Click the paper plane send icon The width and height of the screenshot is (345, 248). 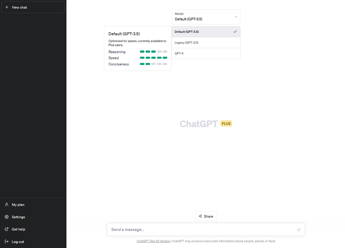pyautogui.click(x=298, y=230)
